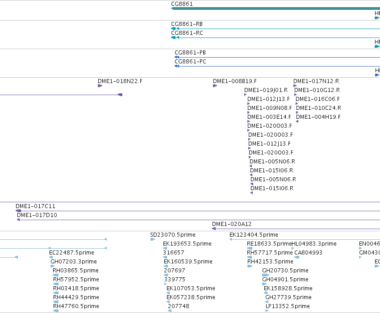Select the EC22487.5prime EST label
This screenshot has height=313, width=380.
coord(71,253)
